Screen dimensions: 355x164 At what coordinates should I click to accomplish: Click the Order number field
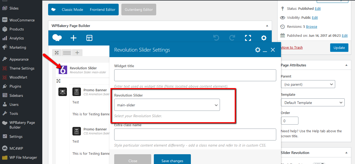pos(290,121)
